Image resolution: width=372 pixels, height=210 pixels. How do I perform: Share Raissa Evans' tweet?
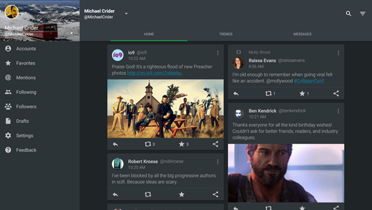pyautogui.click(x=336, y=94)
